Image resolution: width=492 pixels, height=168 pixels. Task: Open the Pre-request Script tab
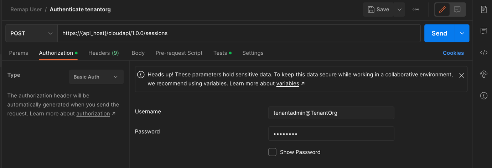(179, 53)
